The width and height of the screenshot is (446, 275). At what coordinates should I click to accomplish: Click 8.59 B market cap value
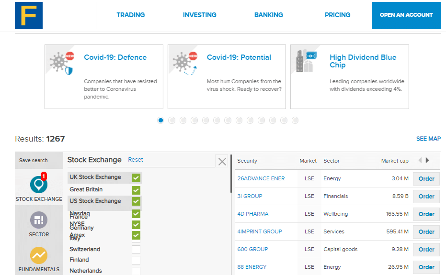coord(400,196)
